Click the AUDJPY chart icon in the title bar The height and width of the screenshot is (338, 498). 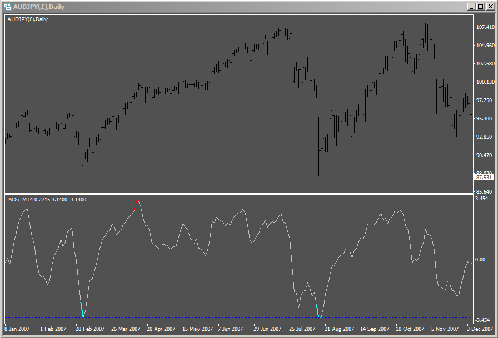coord(8,6)
